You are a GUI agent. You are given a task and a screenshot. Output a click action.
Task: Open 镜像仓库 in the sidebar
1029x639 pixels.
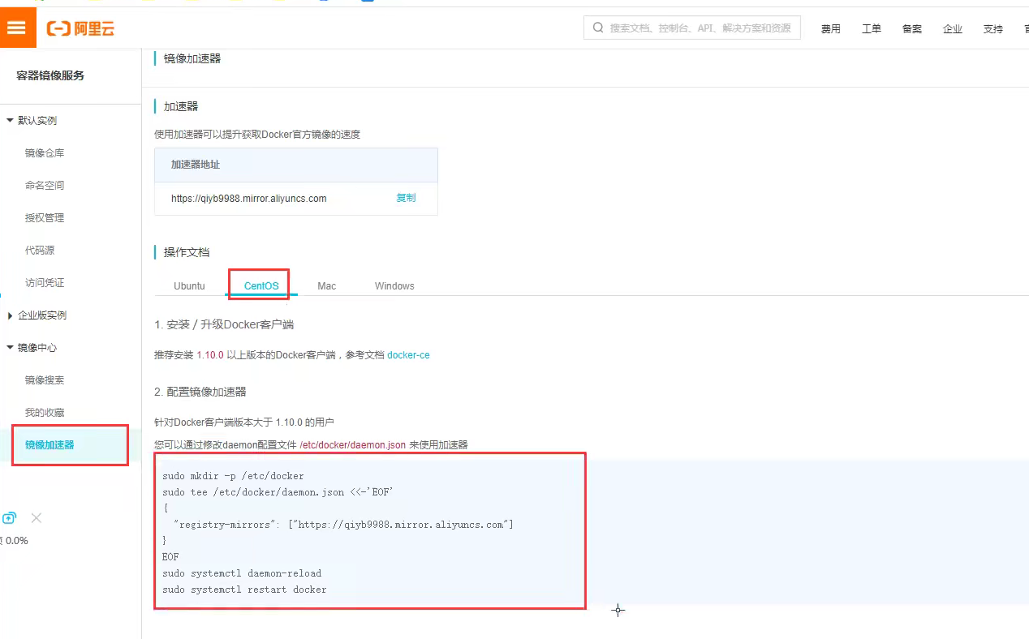pos(45,152)
